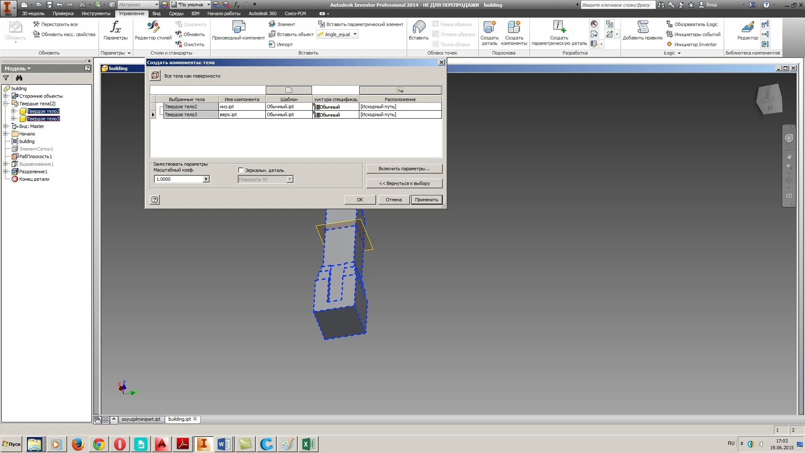Image resolution: width=805 pixels, height=453 pixels.
Task: Open appearance color swatch in toolbar
Action: coord(164,5)
